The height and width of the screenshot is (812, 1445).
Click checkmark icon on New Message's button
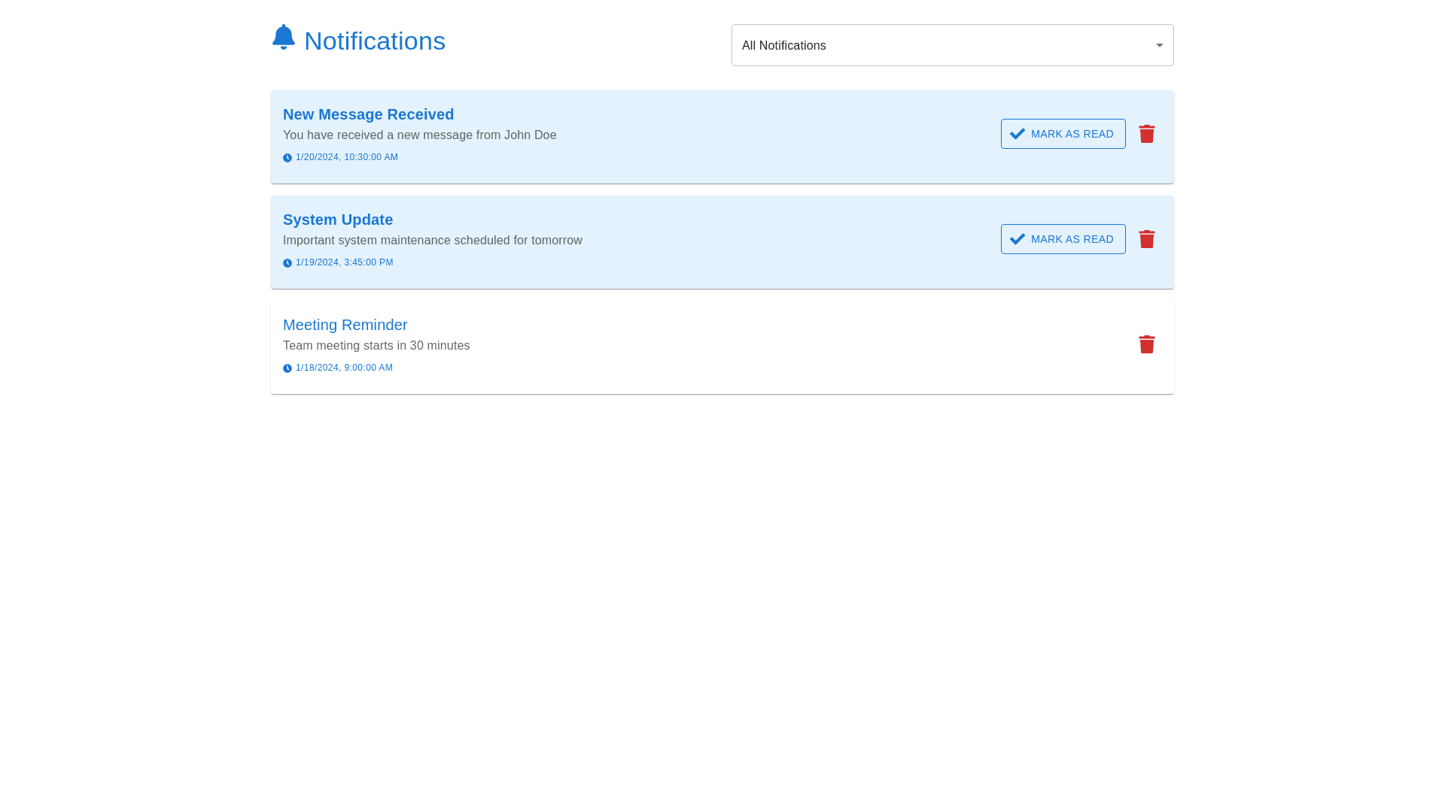[1018, 134]
